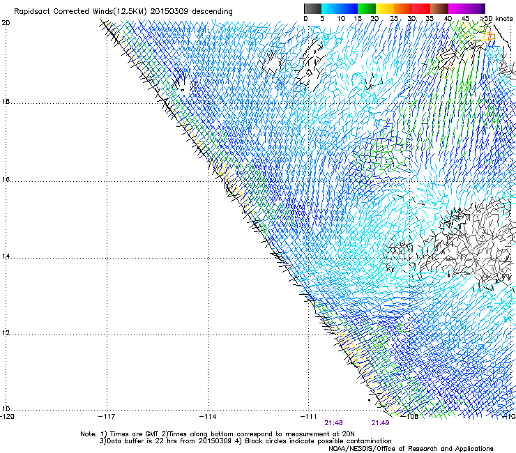Screen dimensions: 516x453
Task: Click the data buffer 22 hrs note
Action: (245, 441)
